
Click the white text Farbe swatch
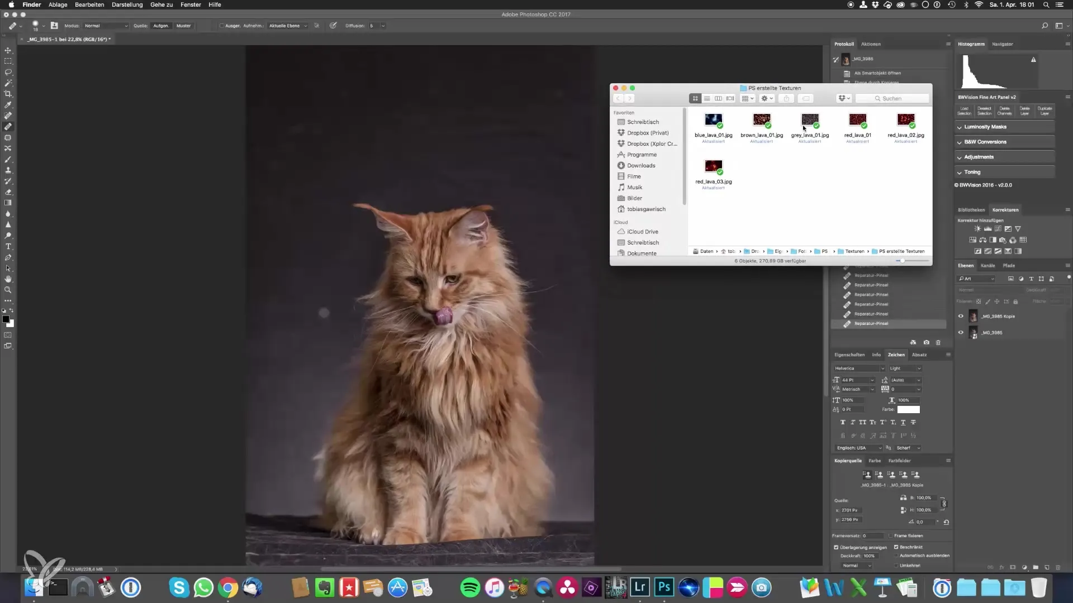[x=908, y=409]
